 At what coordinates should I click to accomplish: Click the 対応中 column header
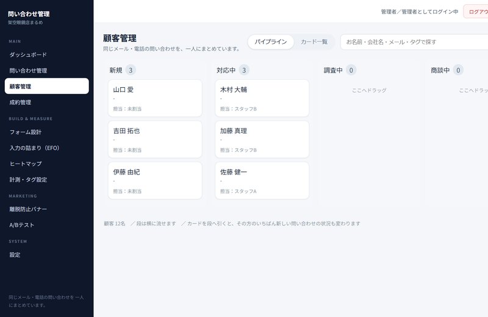226,70
